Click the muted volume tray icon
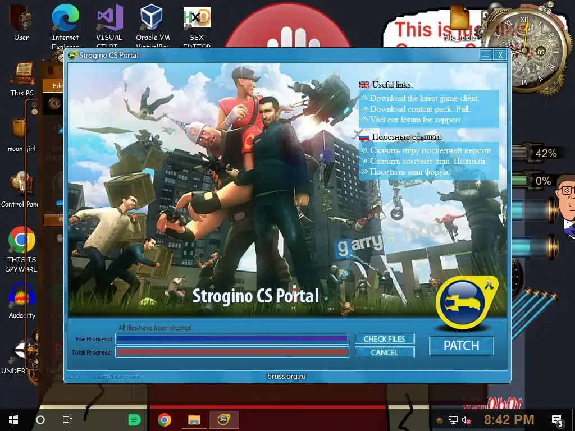The width and height of the screenshot is (575, 431). [466, 420]
